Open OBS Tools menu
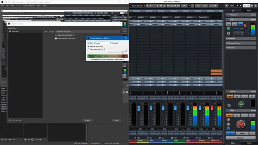The width and height of the screenshot is (258, 145). coord(39,6)
